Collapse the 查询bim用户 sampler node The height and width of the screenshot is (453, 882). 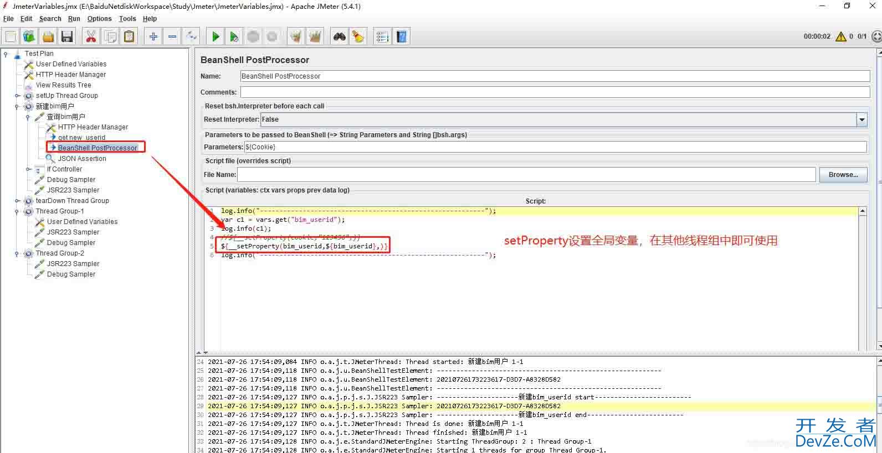[x=28, y=117]
